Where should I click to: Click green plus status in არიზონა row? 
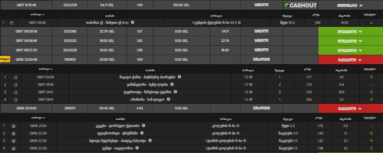pos(371,100)
